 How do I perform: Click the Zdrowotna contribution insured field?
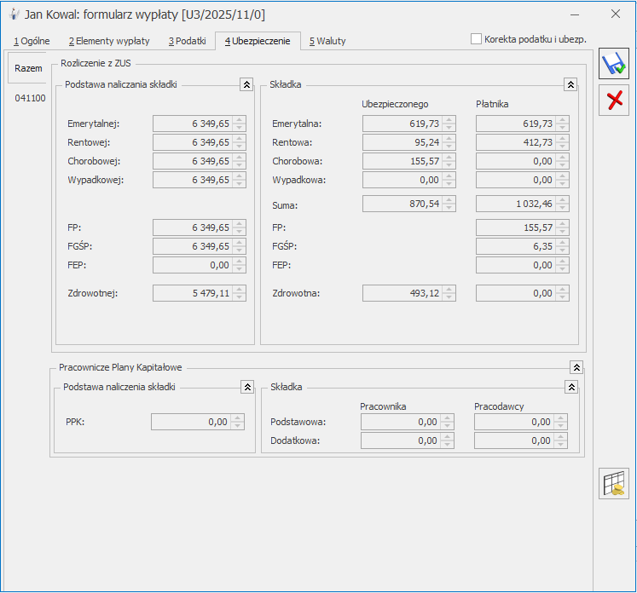point(401,293)
